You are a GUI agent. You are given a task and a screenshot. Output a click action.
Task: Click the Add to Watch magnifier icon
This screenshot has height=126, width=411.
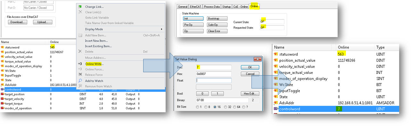[x=80, y=81]
